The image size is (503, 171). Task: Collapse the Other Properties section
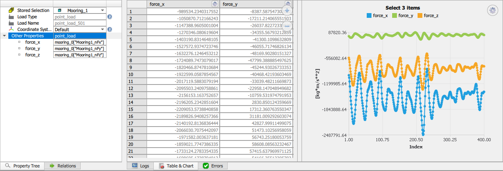(x=4, y=36)
